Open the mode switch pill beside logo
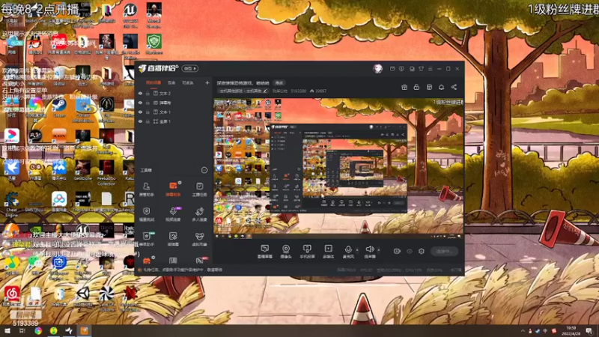Image resolution: width=599 pixels, height=337 pixels. 190,68
